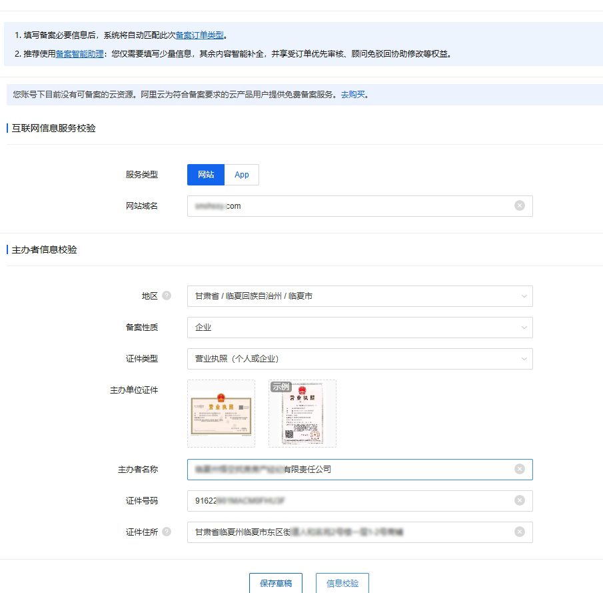Viewport: 603px width, 593px height.
Task: Click inside the 网站域名 input field
Action: click(x=333, y=206)
